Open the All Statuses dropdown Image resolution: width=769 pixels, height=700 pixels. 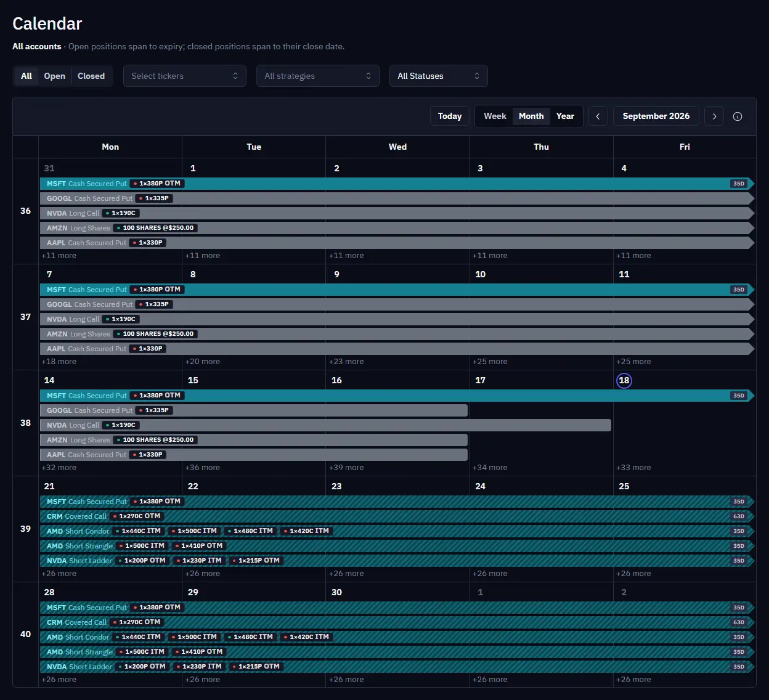coord(439,76)
